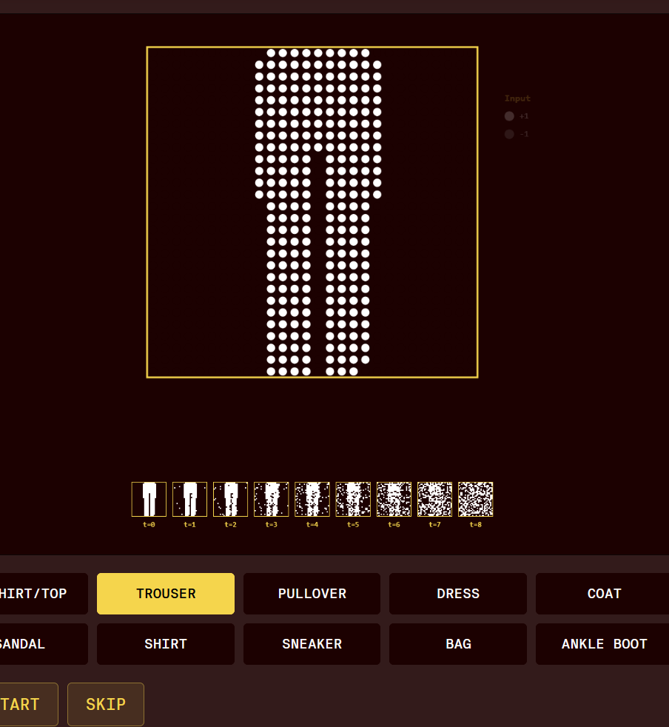The height and width of the screenshot is (727, 669).
Task: Choose the SNEAKER class button
Action: 312,644
